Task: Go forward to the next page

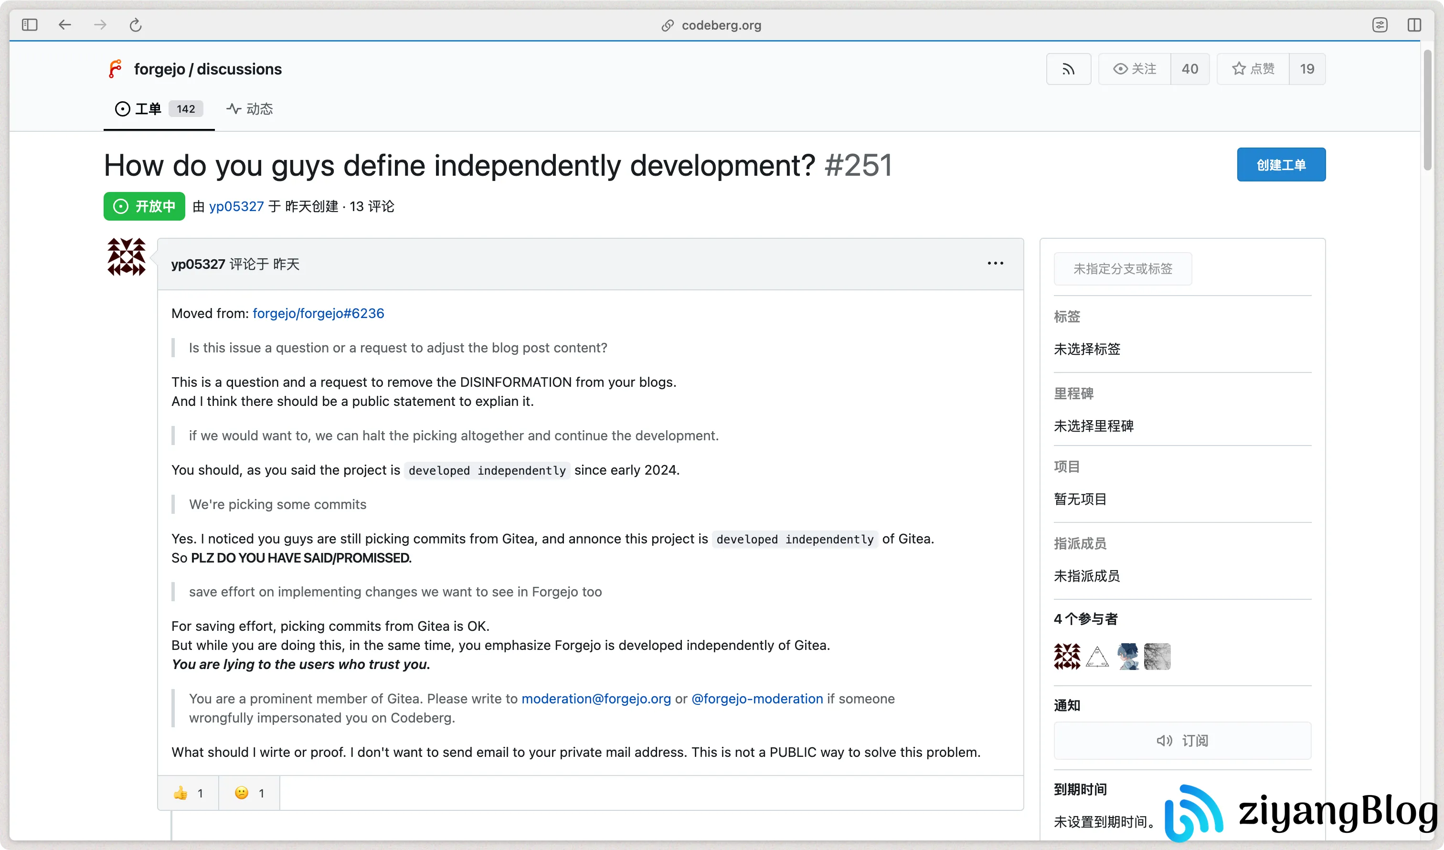Action: [100, 25]
